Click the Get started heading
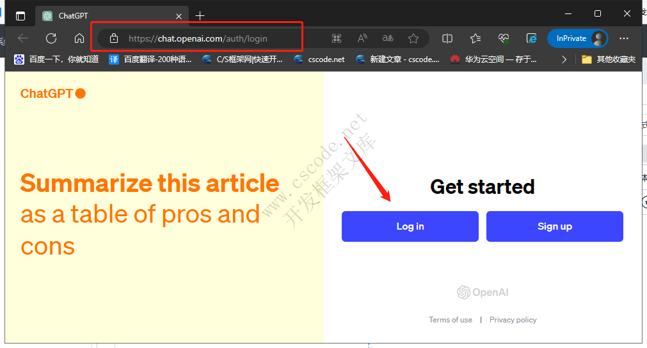The image size is (647, 348). (x=483, y=187)
